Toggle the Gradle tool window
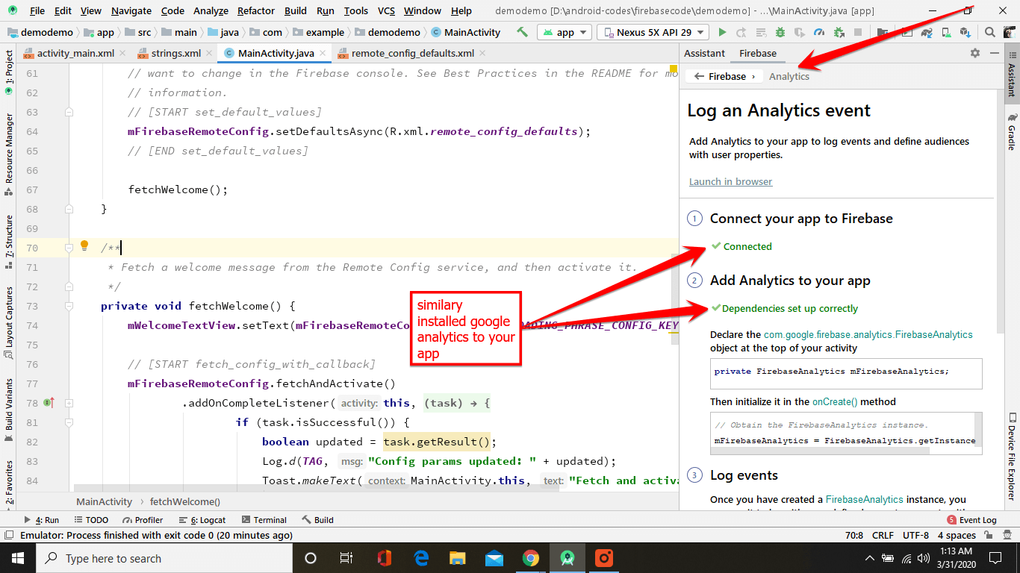Viewport: 1020px width, 573px height. (x=1012, y=131)
